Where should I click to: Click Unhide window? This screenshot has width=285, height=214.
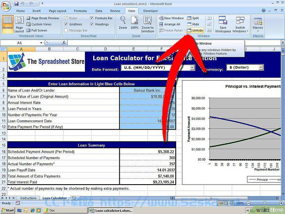pyautogui.click(x=195, y=31)
